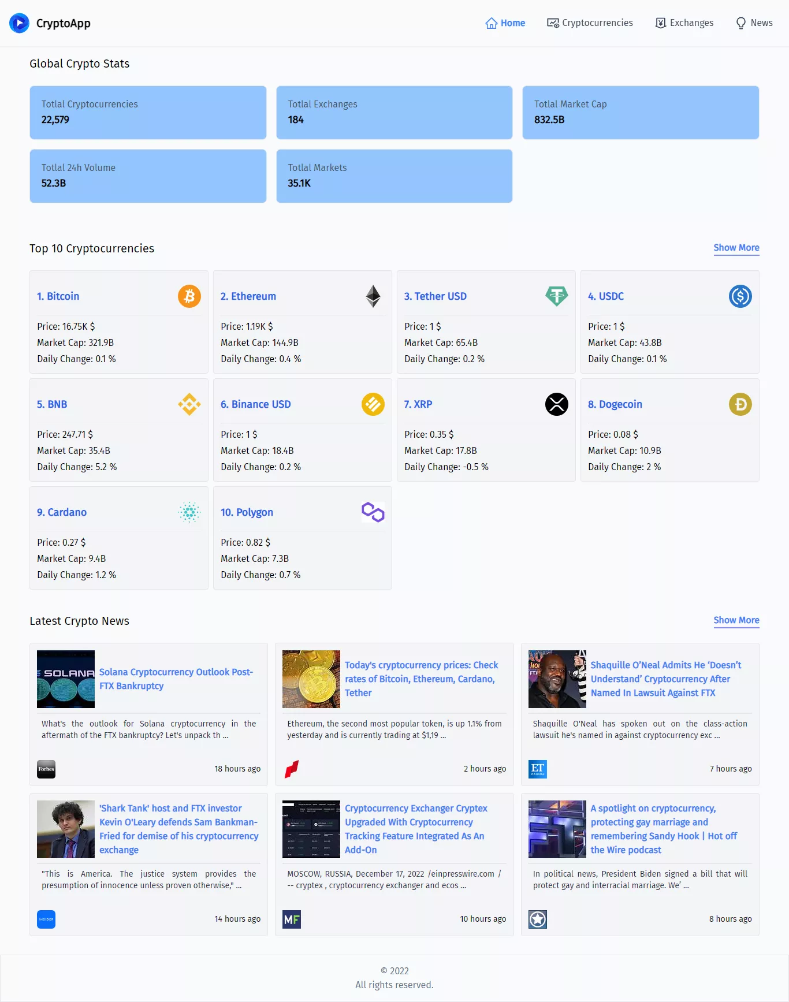Click the BNB diamond logo
This screenshot has height=1002, width=789.
(189, 404)
